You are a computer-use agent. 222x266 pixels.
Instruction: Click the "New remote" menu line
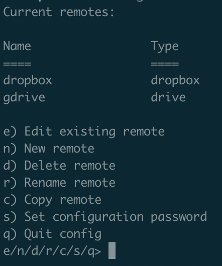pos(49,149)
